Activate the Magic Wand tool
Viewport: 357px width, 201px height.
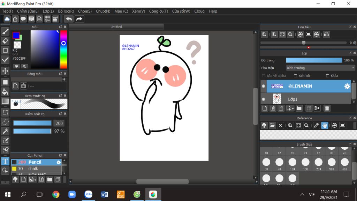click(5, 131)
